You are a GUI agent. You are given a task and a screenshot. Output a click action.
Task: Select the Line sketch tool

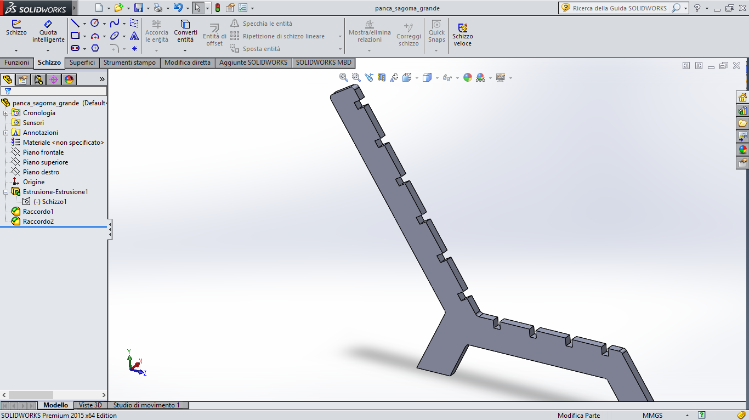pyautogui.click(x=75, y=23)
